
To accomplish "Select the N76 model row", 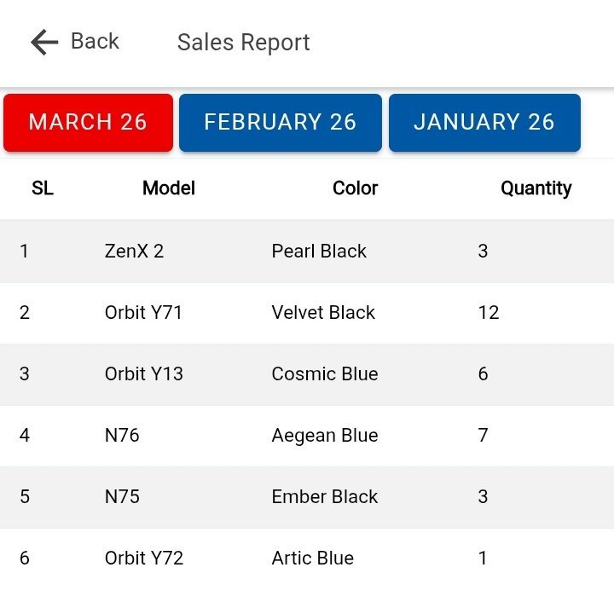I will tap(122, 436).
